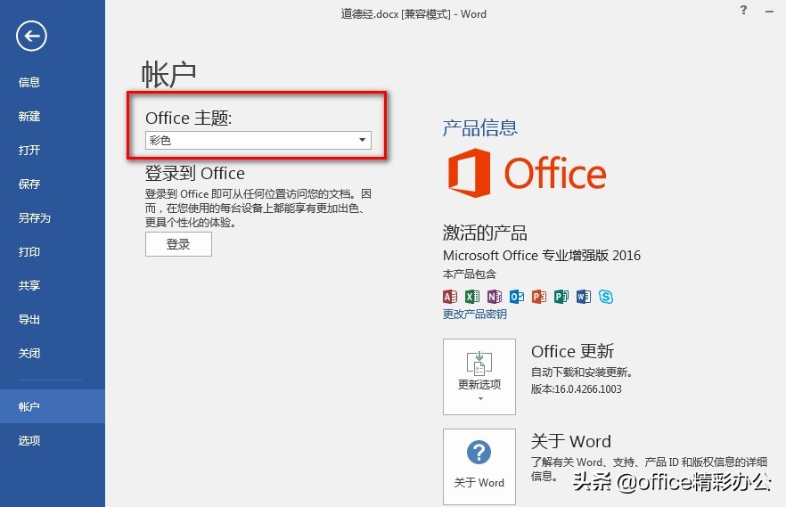Click the 彩色 theme value field

(258, 140)
